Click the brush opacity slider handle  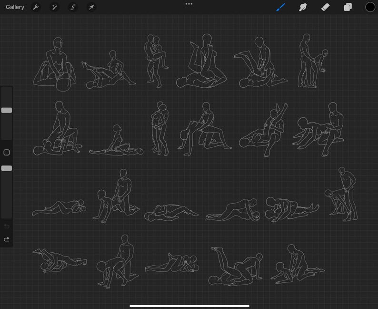[x=7, y=168]
